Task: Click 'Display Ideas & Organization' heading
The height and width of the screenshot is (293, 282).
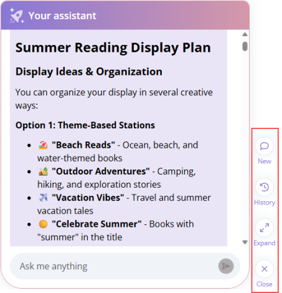Action: pos(89,72)
